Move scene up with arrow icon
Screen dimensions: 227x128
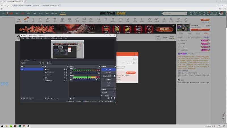(30, 98)
